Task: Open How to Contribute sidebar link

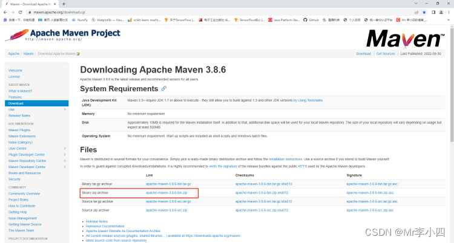Action: pyautogui.click(x=22, y=206)
